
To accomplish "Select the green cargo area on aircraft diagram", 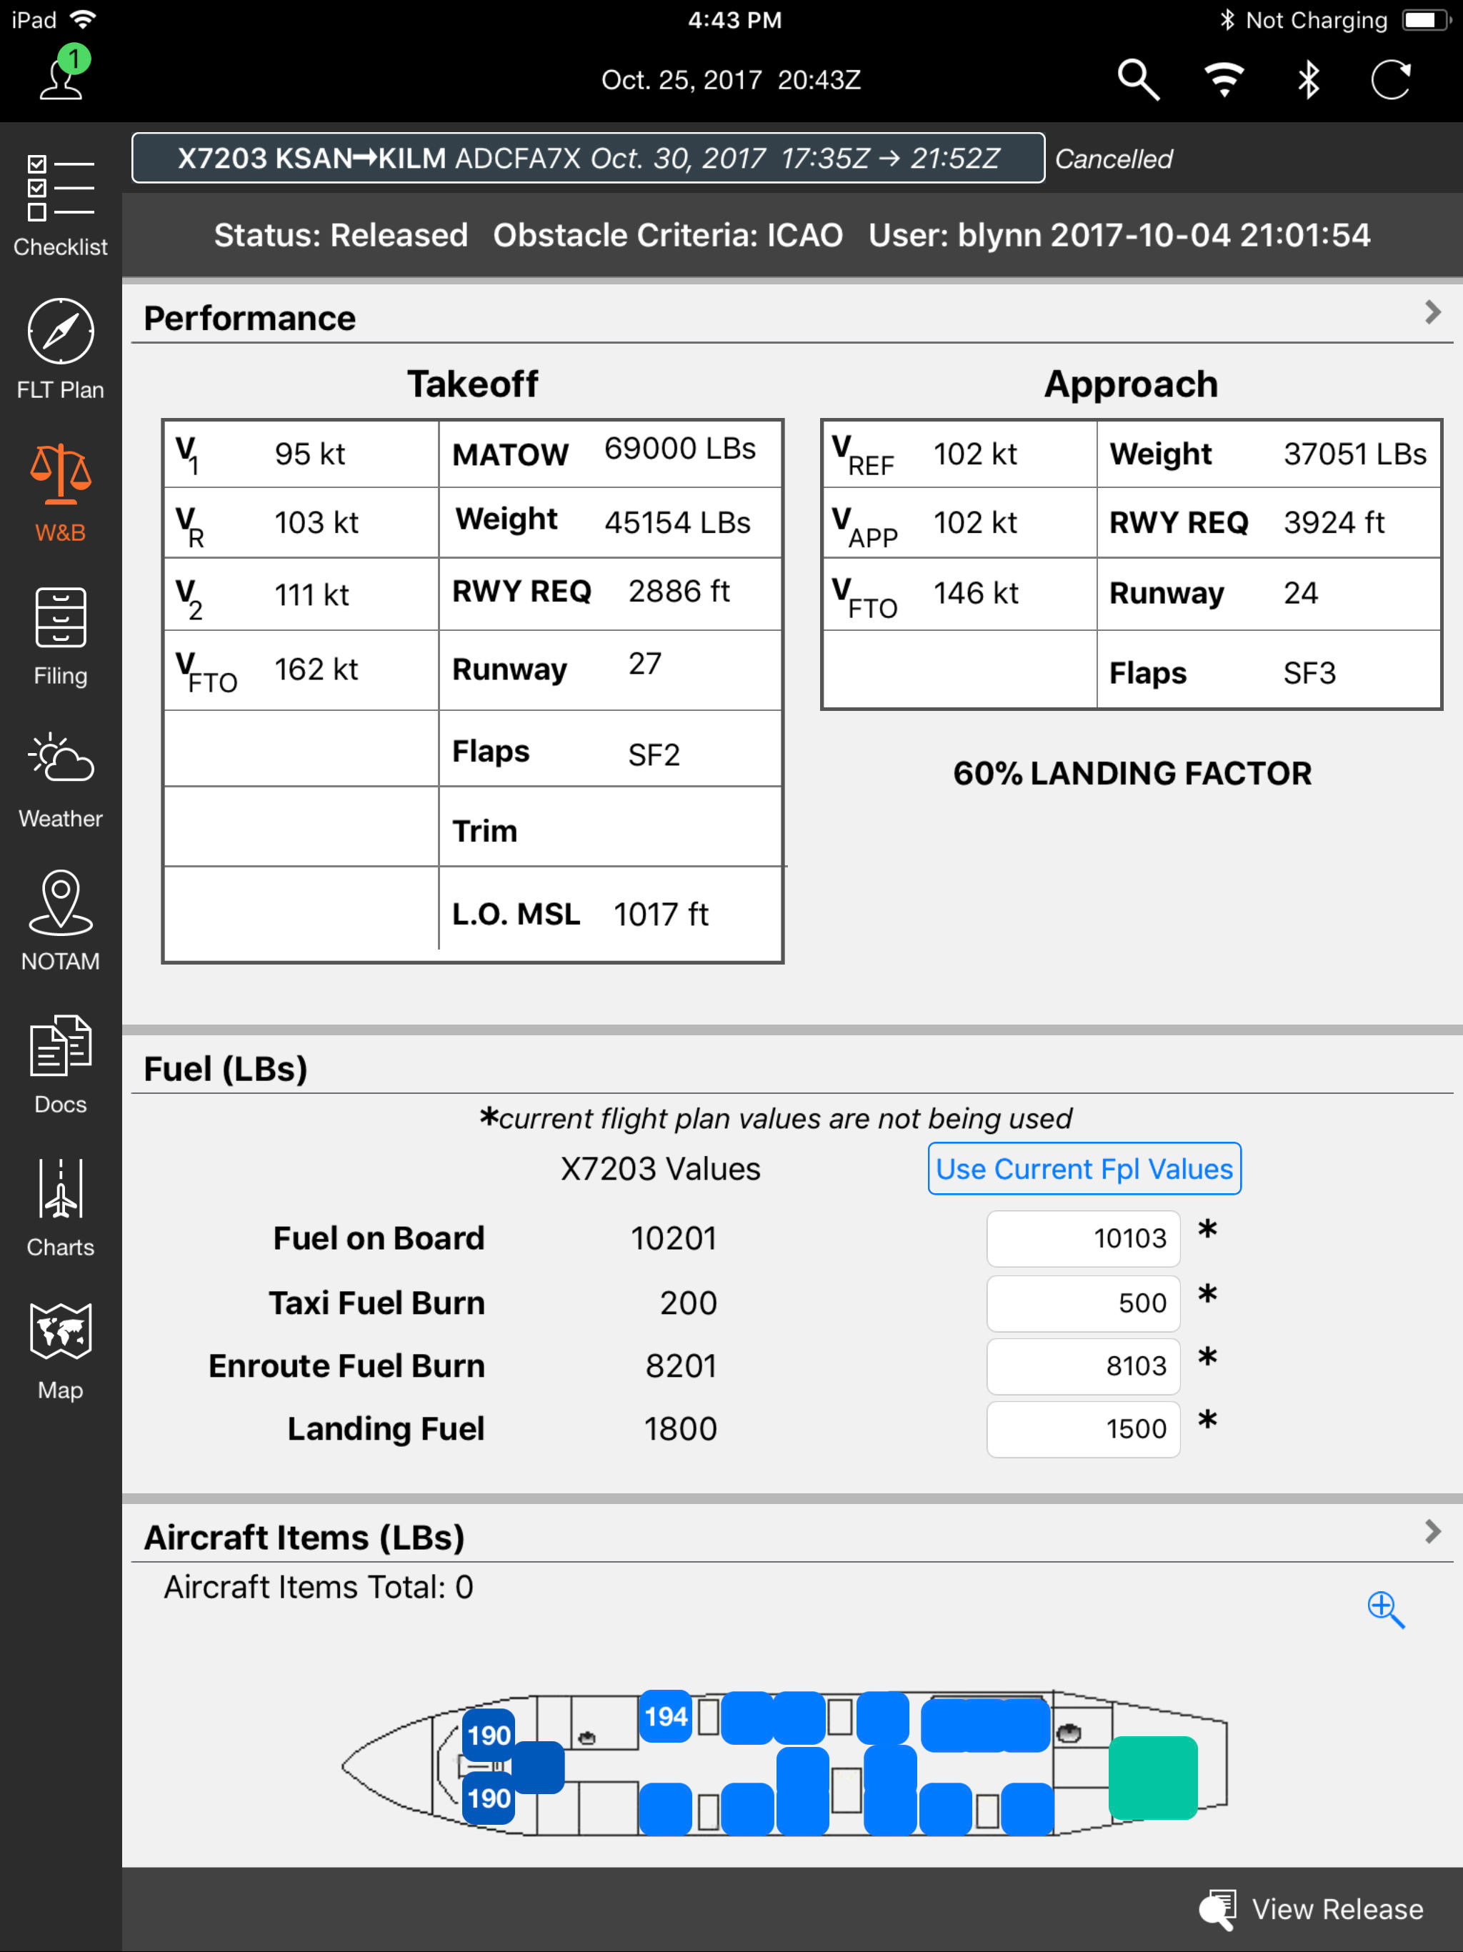I will coord(1152,1777).
